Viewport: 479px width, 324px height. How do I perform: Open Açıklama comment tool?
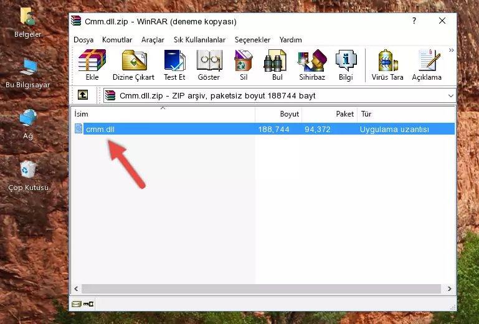coord(427,65)
